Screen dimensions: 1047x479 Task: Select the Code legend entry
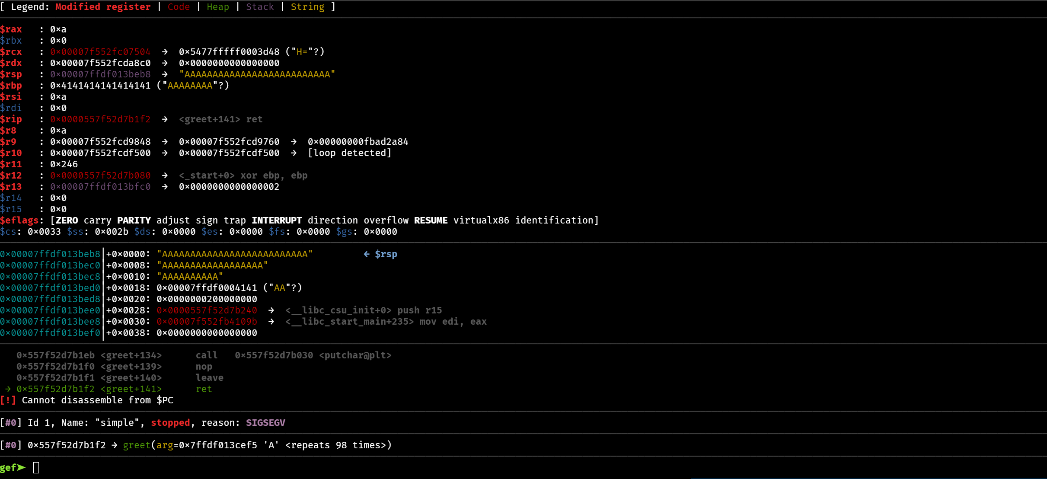[x=179, y=7]
